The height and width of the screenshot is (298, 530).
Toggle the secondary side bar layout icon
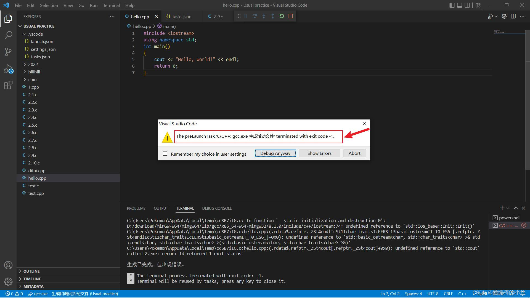pyautogui.click(x=467, y=5)
